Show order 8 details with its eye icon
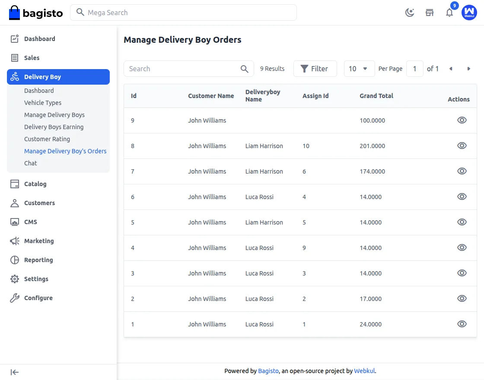Screen dimensions: 484x380 pos(462,146)
